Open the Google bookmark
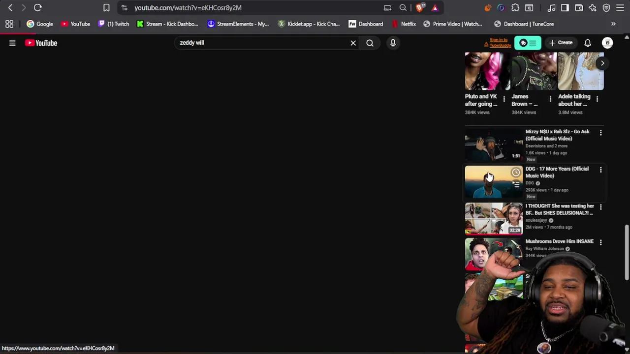This screenshot has height=354, width=630. pos(40,24)
